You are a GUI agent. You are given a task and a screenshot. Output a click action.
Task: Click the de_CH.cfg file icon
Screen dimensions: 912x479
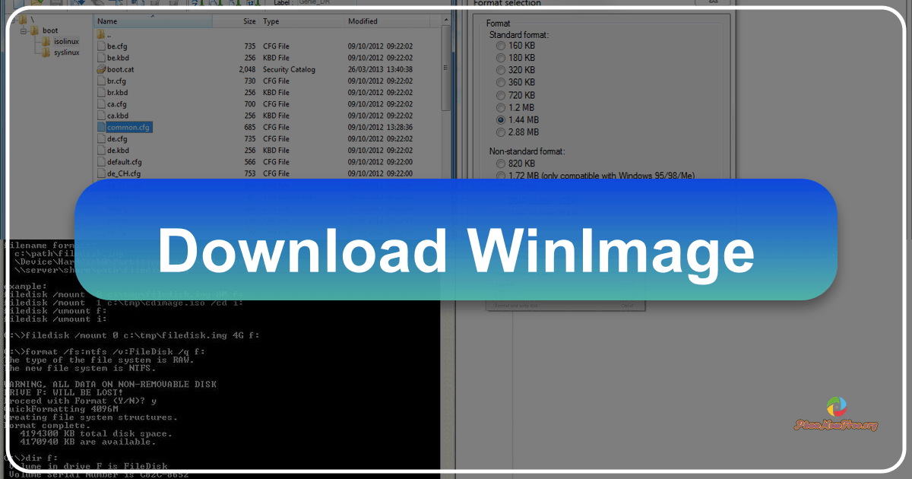click(x=101, y=173)
